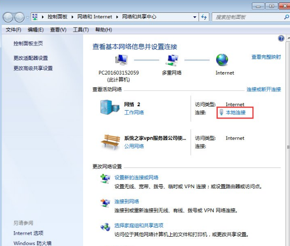Viewport: 290px width, 246px height.
Task: Click the Refresh button beside address bar
Action: click(x=204, y=17)
